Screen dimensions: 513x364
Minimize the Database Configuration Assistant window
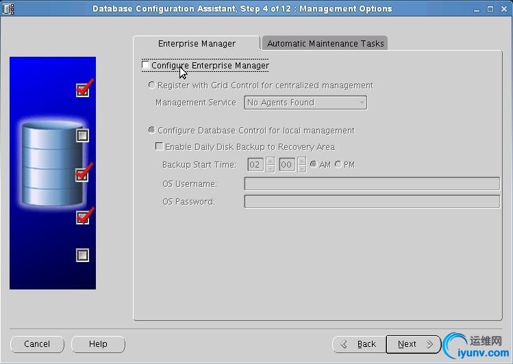point(477,9)
